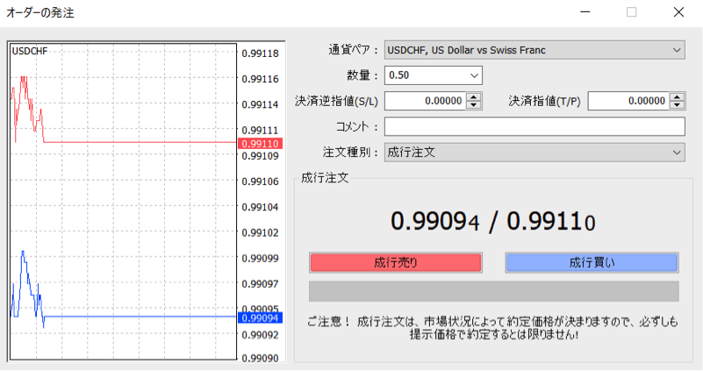
Task: Click the red 0.99110 ask price tag
Action: coord(260,144)
